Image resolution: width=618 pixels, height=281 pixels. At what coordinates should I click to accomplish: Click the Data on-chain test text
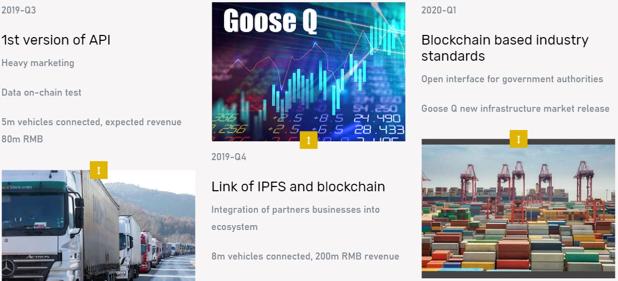41,92
